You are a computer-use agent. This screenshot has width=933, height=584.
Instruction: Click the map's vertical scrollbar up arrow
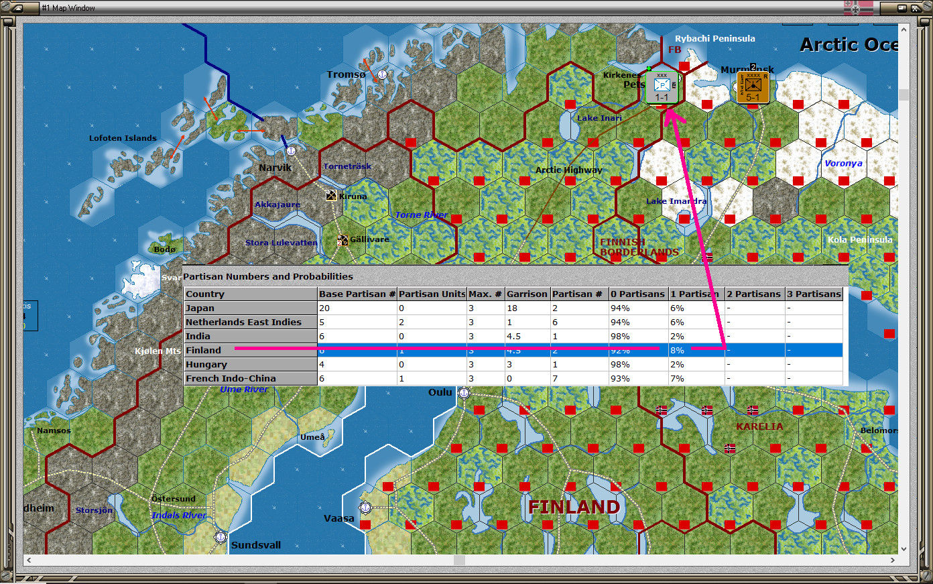(x=904, y=30)
